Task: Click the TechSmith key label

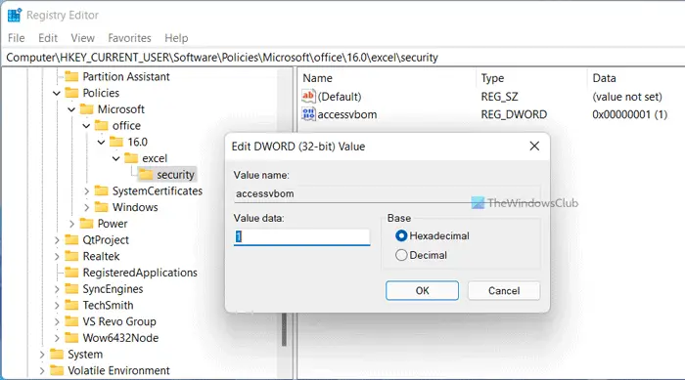Action: pyautogui.click(x=108, y=305)
